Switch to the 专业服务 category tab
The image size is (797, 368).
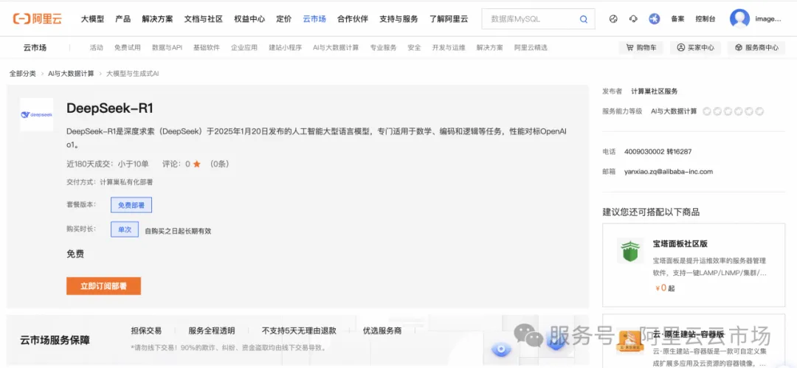pyautogui.click(x=383, y=48)
